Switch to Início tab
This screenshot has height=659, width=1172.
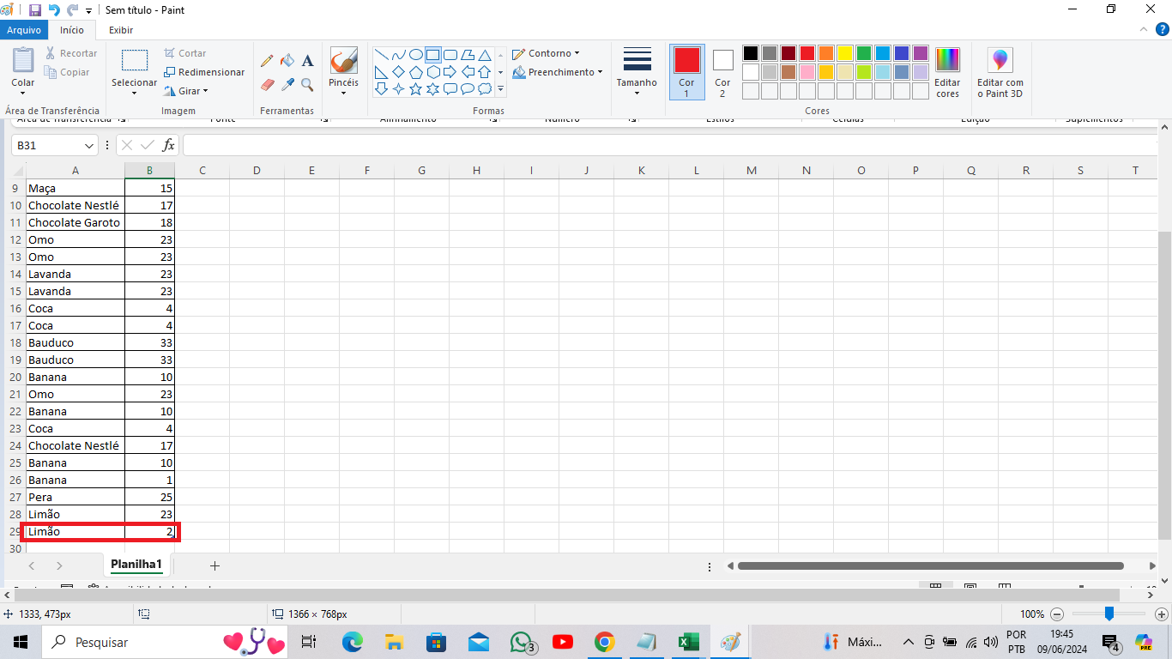coord(72,30)
